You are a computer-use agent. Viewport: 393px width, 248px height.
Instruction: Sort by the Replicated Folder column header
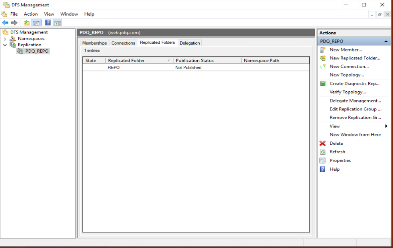[x=140, y=61]
